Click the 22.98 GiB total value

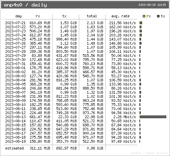(x=94, y=117)
